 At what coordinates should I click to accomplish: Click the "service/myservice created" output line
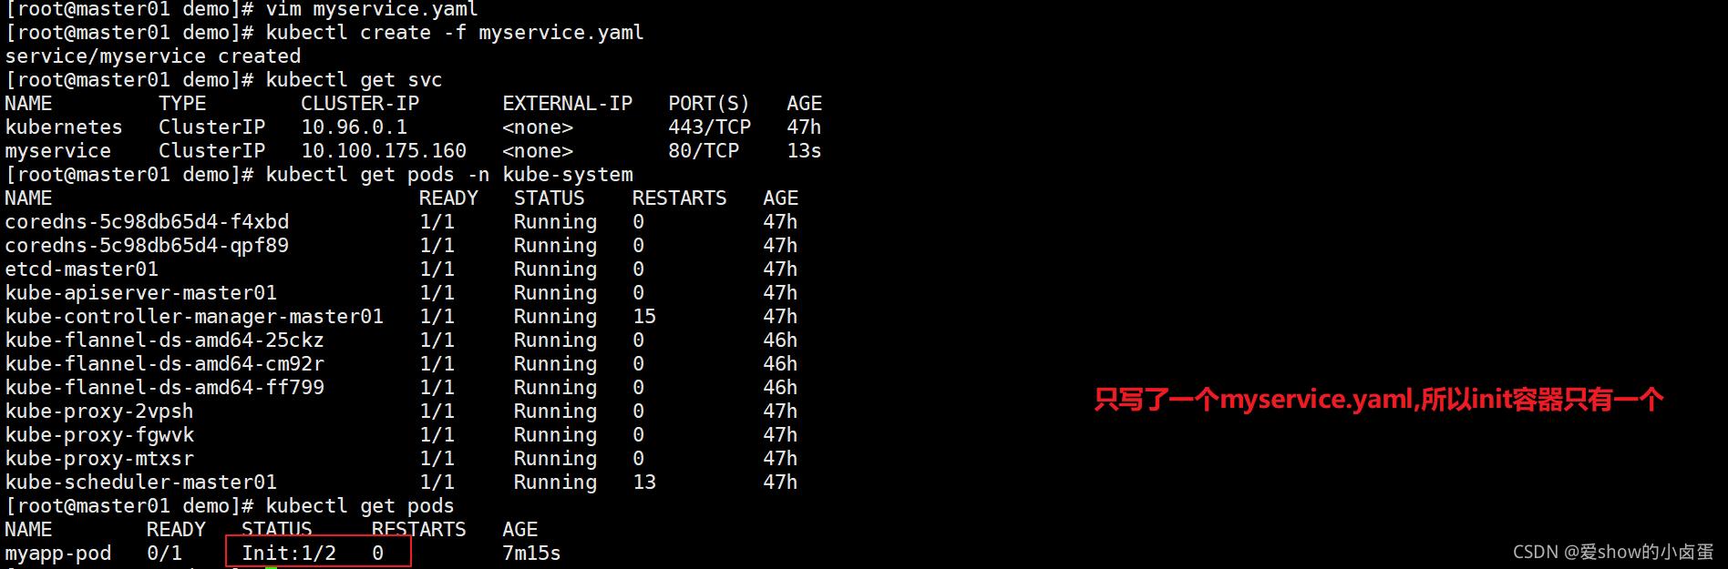pyautogui.click(x=152, y=56)
